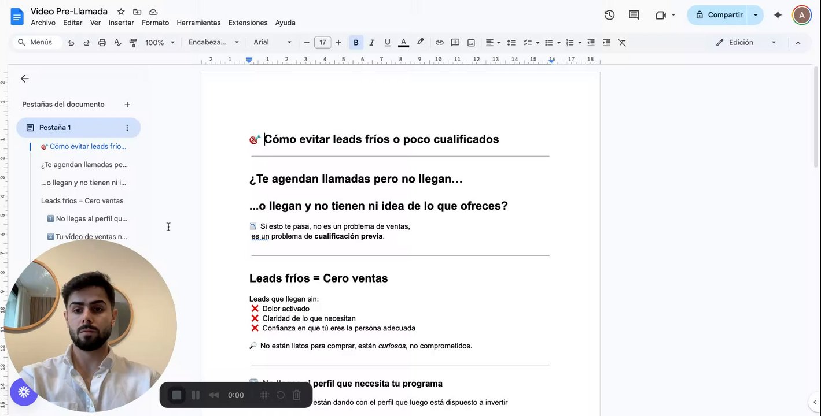Decrease the font size with minus
The height and width of the screenshot is (416, 821).
click(307, 43)
